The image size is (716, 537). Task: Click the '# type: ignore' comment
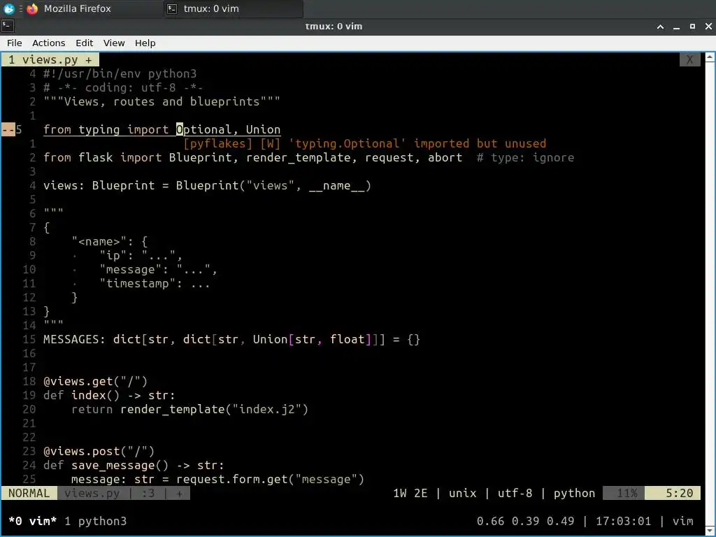525,157
